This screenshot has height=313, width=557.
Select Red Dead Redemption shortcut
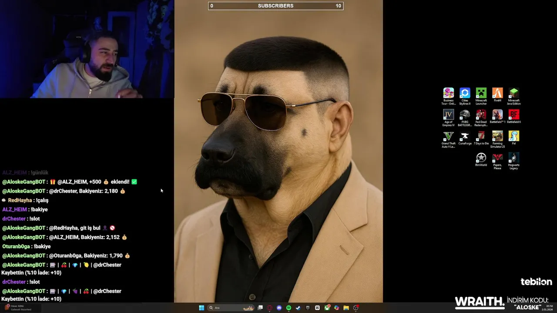point(481,118)
